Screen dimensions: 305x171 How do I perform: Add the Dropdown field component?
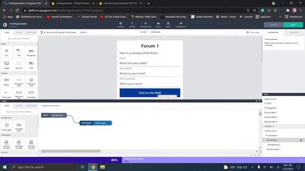[x=19, y=82]
